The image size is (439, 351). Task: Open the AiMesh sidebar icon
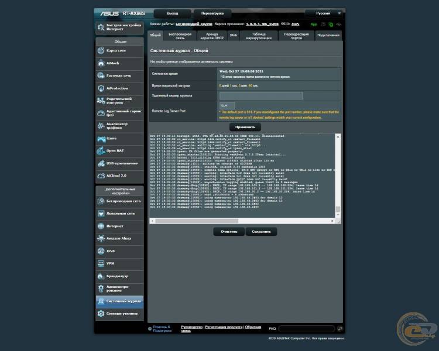(x=101, y=63)
